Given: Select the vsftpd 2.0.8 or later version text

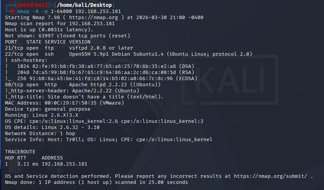Looking at the screenshot, I should [101, 48].
